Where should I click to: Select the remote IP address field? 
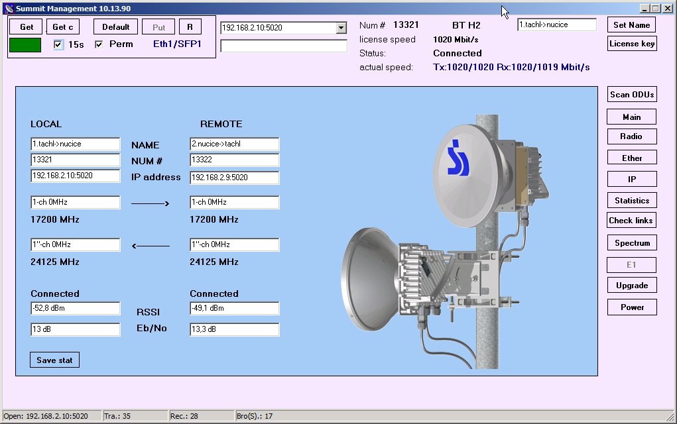click(234, 178)
